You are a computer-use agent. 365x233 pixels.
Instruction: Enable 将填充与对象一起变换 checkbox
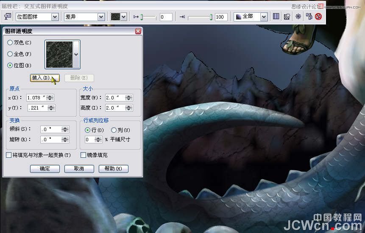(9, 155)
